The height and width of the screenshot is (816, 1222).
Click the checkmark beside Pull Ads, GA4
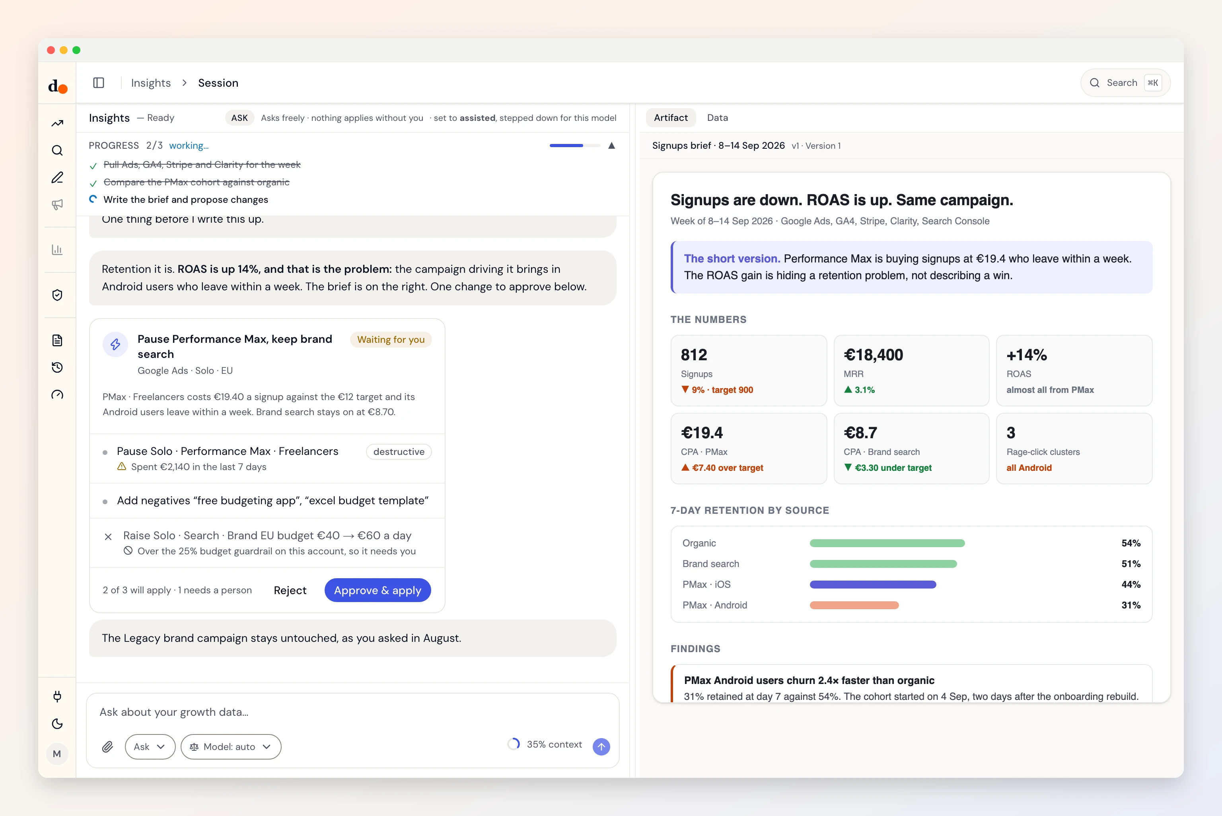pyautogui.click(x=93, y=166)
